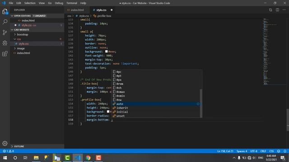Show hidden system tray icons
Viewport: 289px width, 162px height.
click(234, 158)
